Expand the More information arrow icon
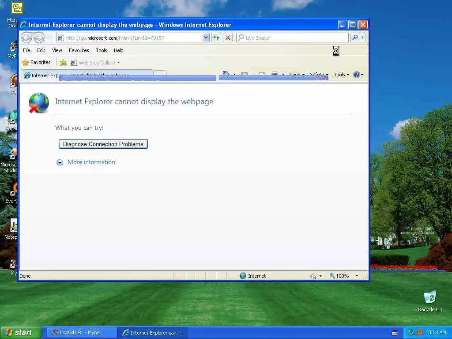 click(x=60, y=162)
